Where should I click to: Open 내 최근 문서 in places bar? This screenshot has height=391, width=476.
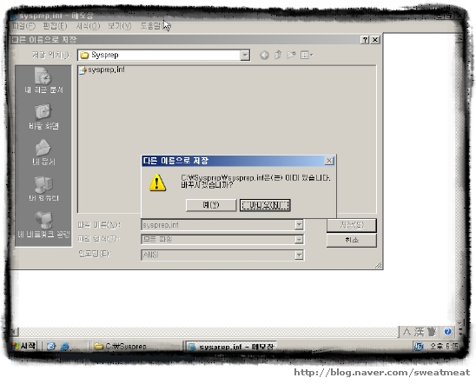click(x=43, y=80)
